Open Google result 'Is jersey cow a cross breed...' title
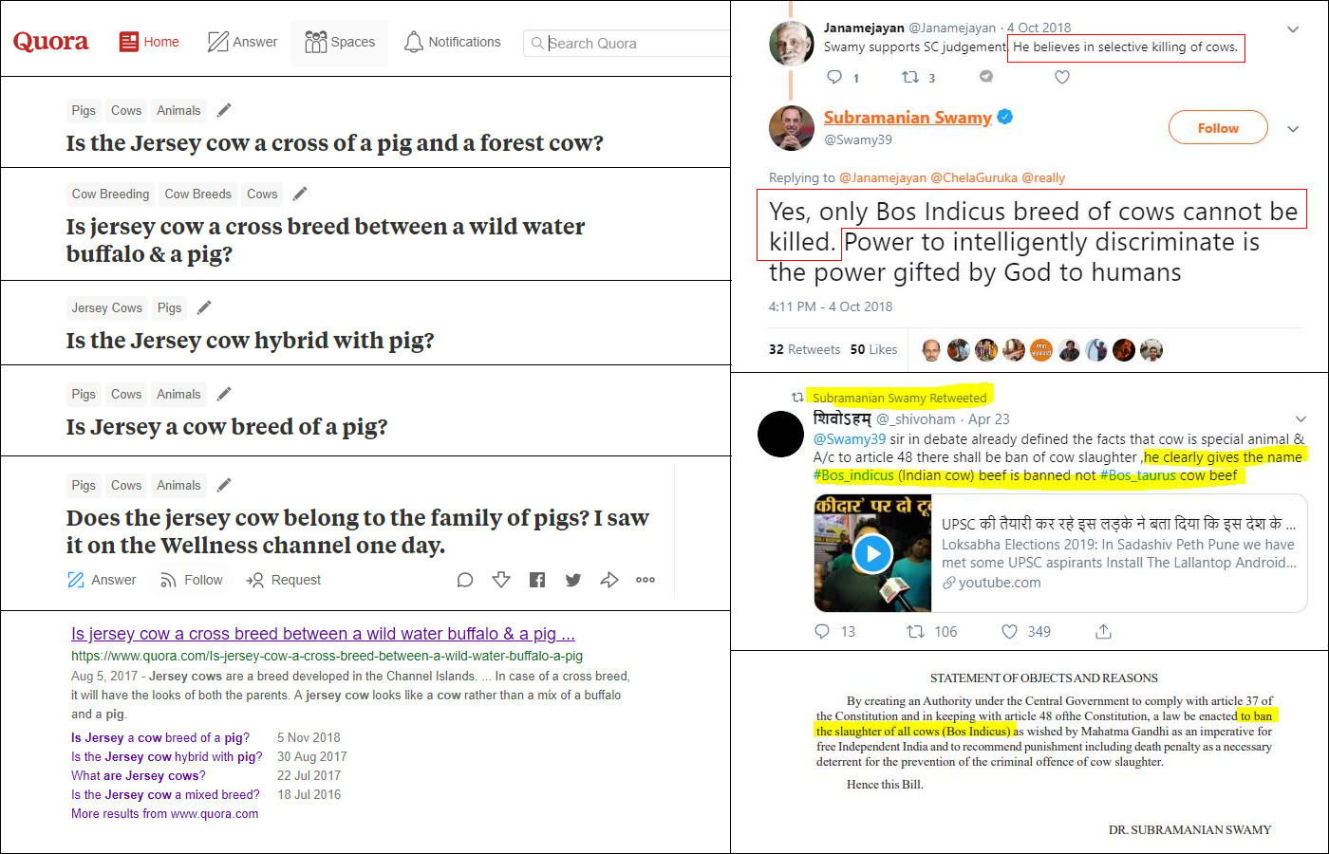Screen dimensions: 1329x854 [323, 634]
